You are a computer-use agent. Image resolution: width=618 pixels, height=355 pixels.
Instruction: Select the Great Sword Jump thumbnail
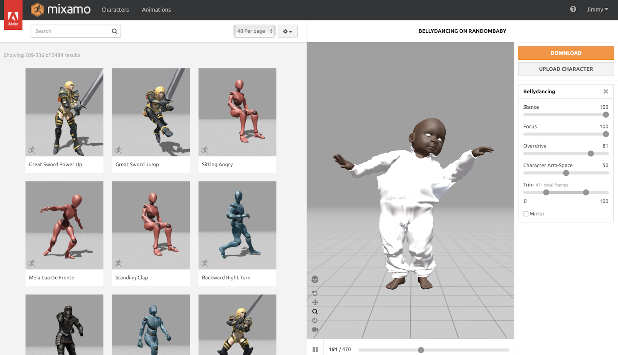pos(151,112)
